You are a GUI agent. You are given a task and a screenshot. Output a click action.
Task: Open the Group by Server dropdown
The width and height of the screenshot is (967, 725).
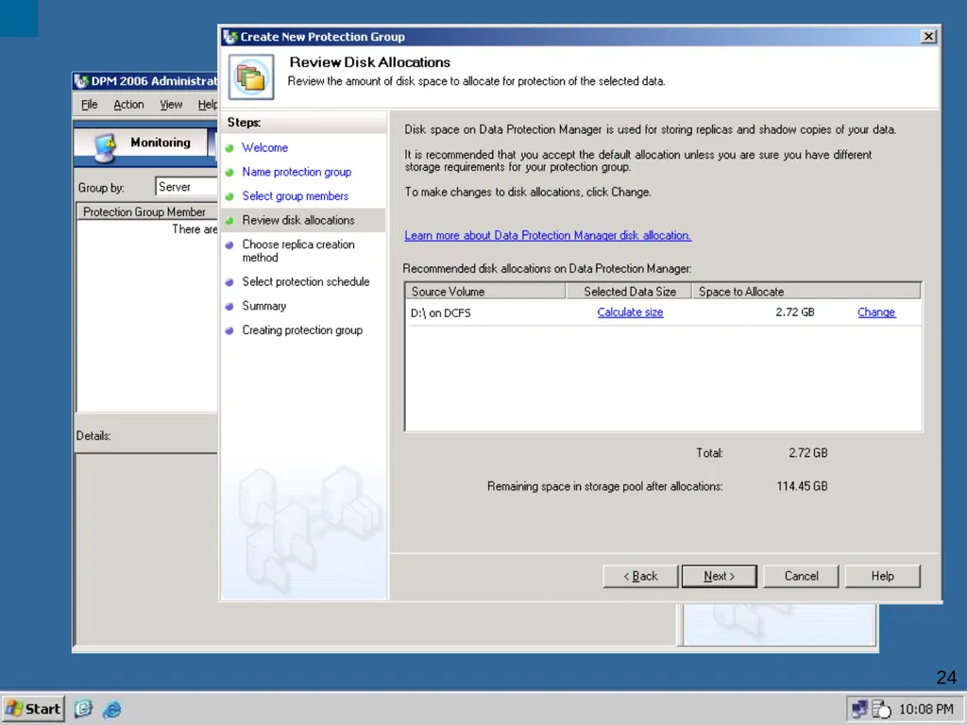186,187
